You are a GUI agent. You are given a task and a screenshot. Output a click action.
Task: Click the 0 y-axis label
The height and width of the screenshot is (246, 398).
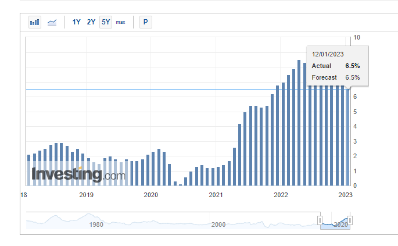pyautogui.click(x=355, y=186)
